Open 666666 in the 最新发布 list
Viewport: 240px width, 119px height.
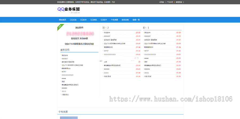(64, 88)
